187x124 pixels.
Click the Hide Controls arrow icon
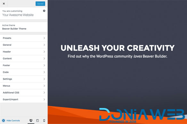pyautogui.click(x=4, y=120)
